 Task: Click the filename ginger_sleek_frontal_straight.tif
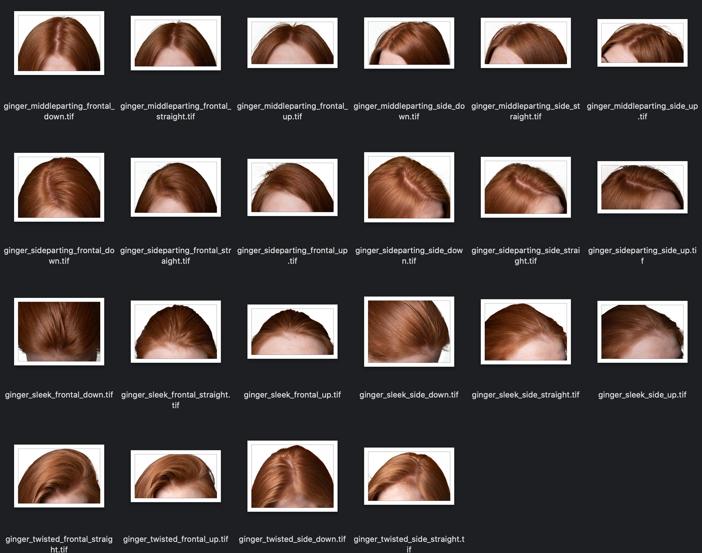[x=175, y=400]
